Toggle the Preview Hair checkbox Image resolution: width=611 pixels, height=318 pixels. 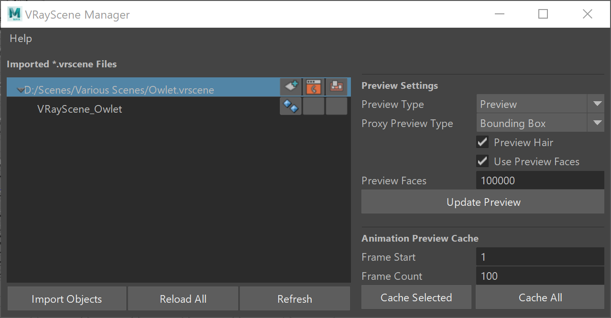tap(482, 142)
